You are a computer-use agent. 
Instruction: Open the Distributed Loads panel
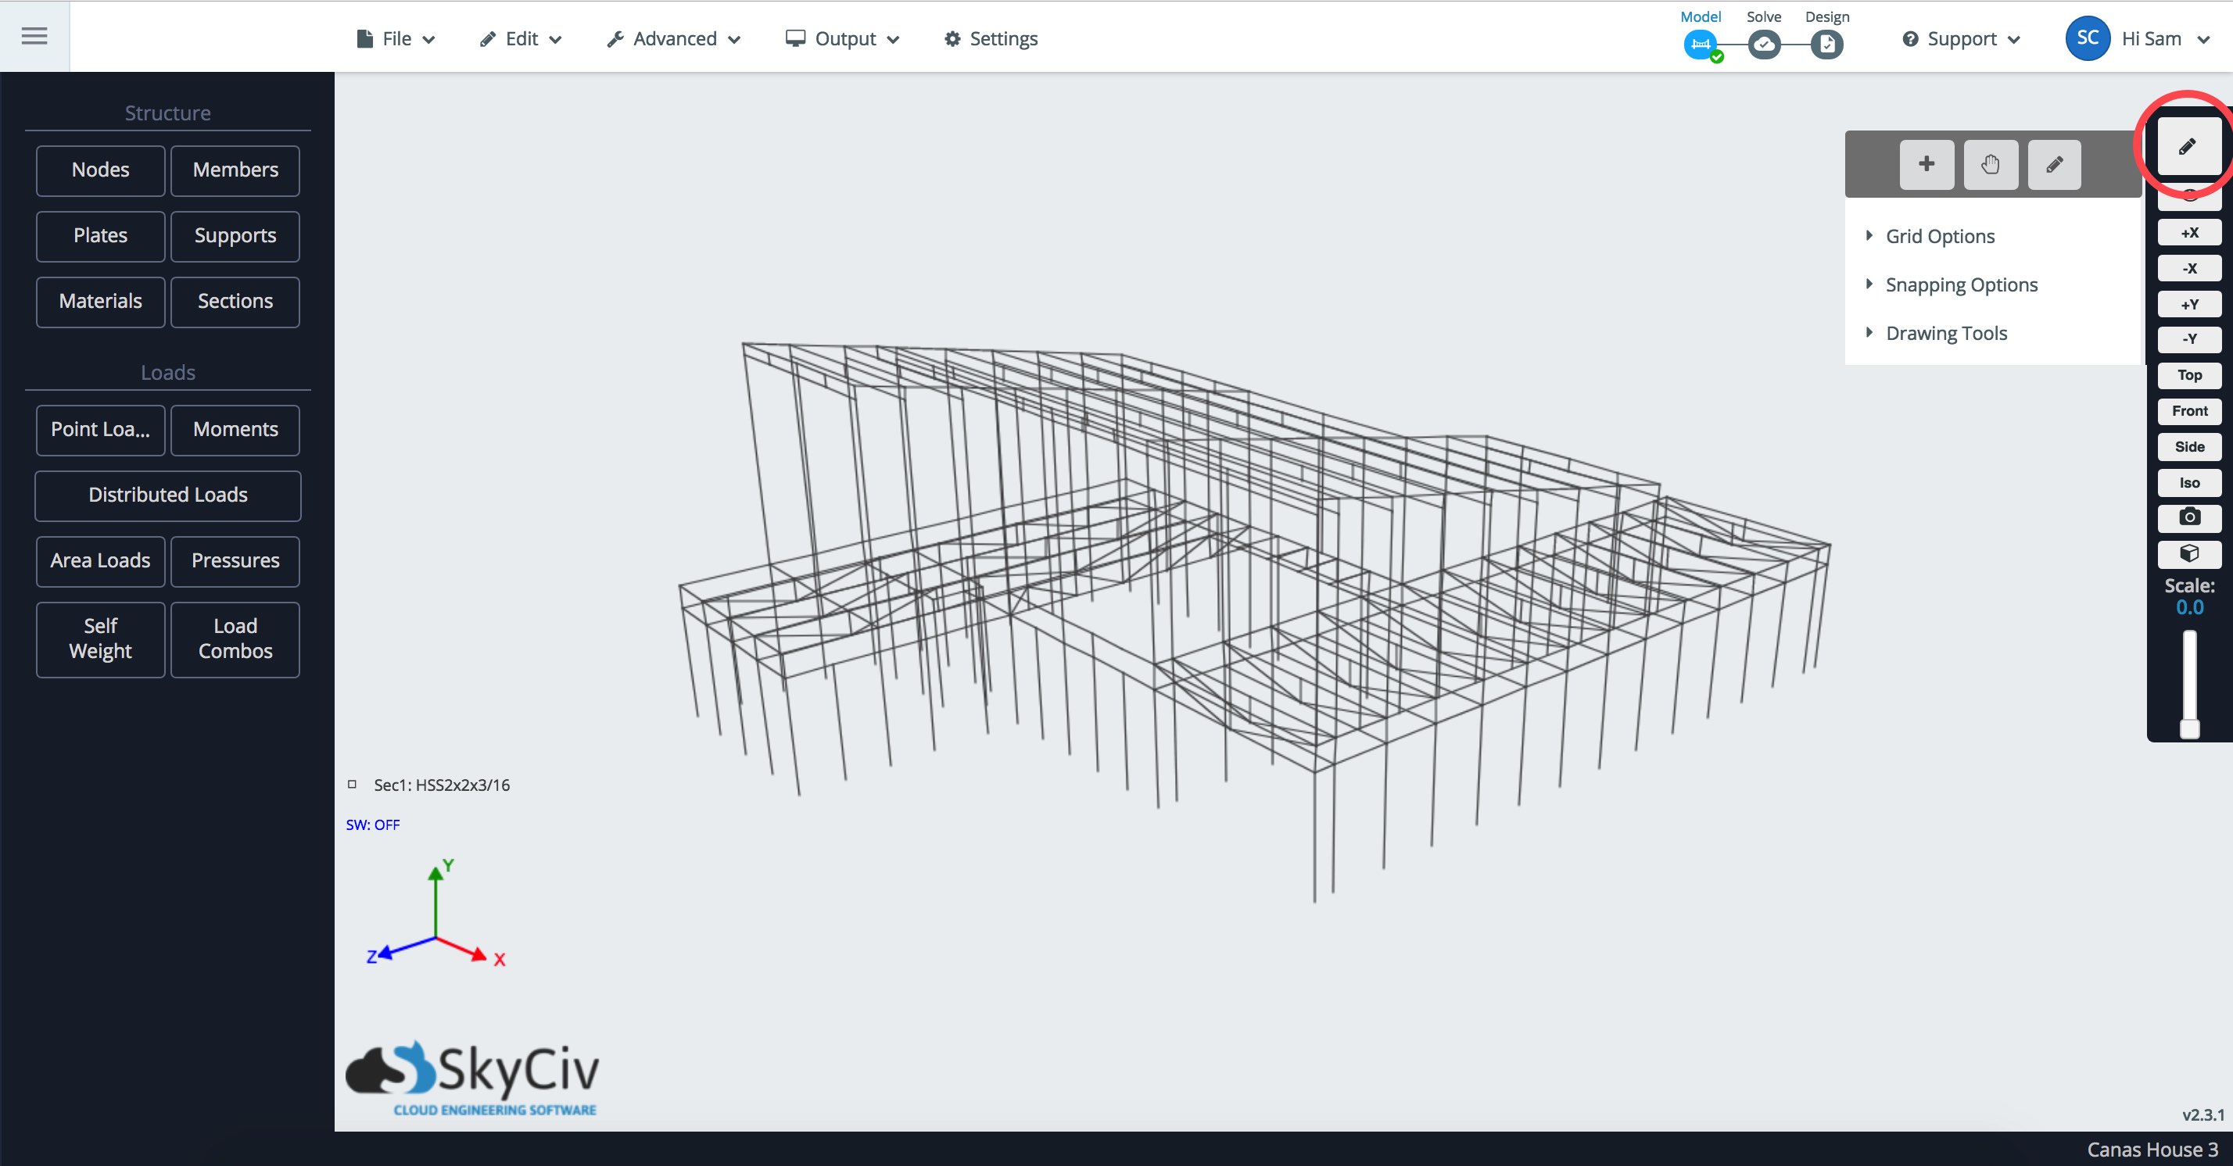point(168,495)
